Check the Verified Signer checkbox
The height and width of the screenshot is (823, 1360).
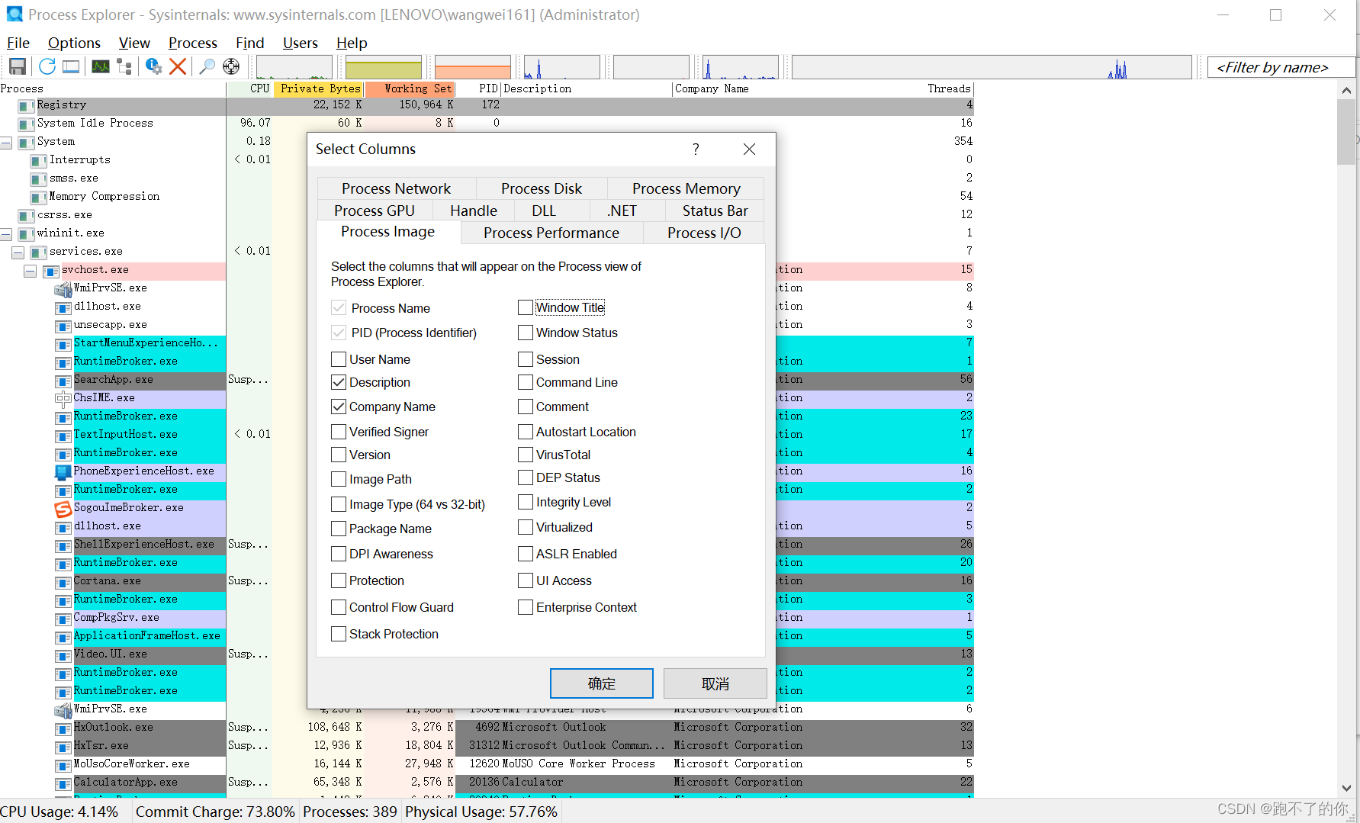tap(339, 432)
